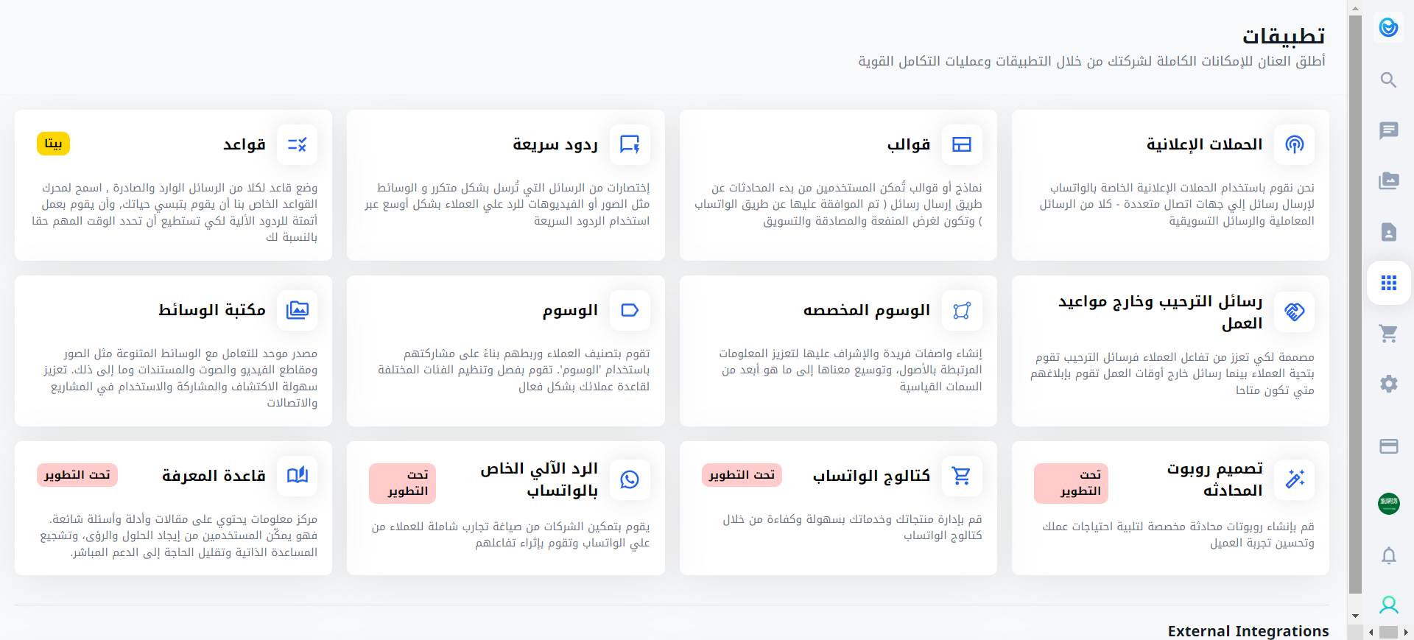Open the الحملات الإعلانية app card
This screenshot has width=1414, height=640.
pos(1170,184)
